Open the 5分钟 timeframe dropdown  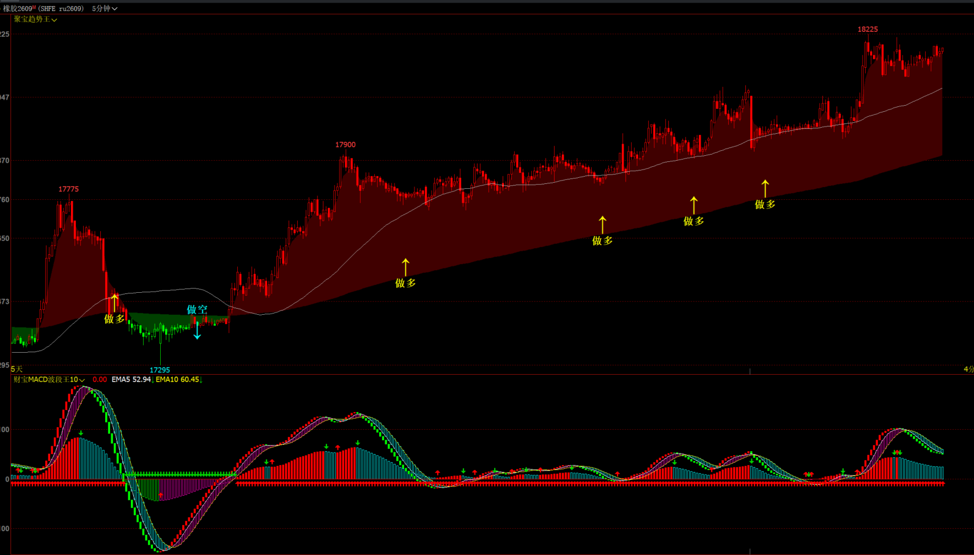pos(105,9)
